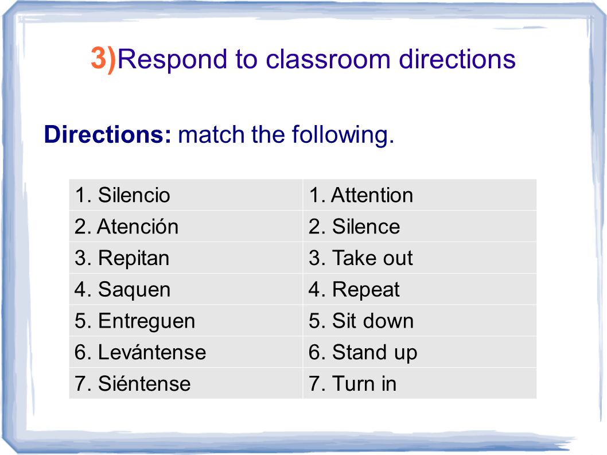This screenshot has width=607, height=455.
Task: Click the word directions in the title
Action: [x=457, y=59]
